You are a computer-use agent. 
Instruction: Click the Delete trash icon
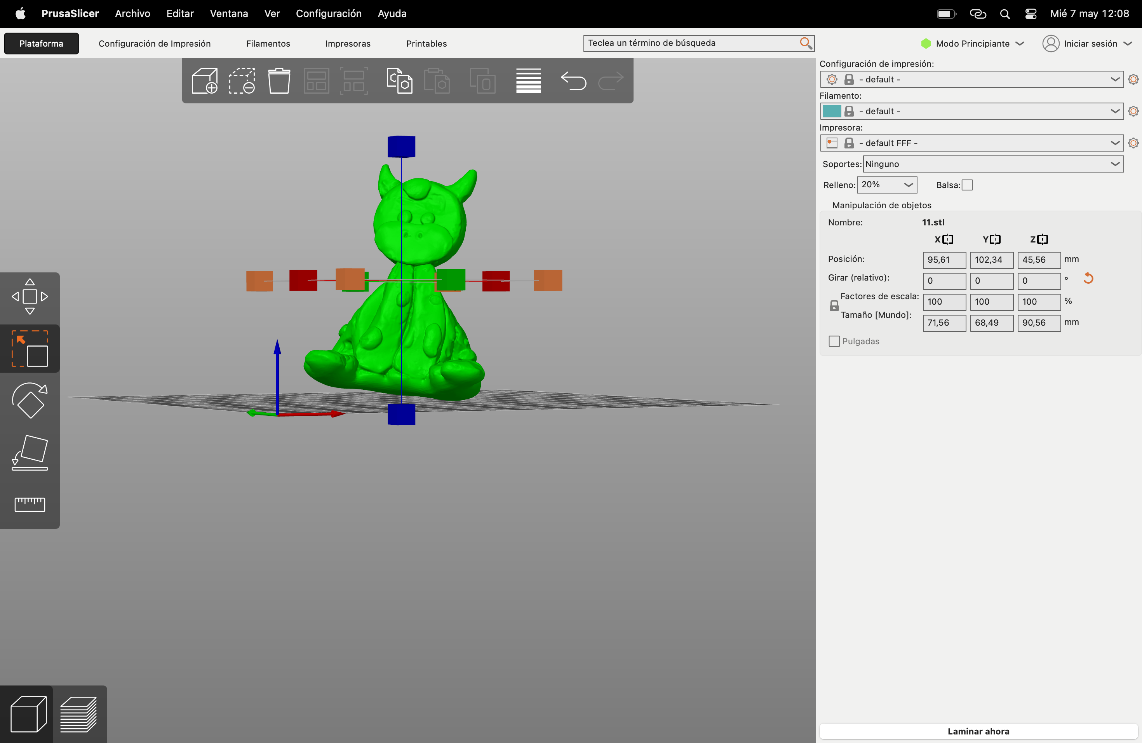pos(279,81)
